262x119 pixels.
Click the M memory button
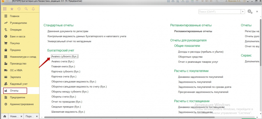(x=203, y=1)
